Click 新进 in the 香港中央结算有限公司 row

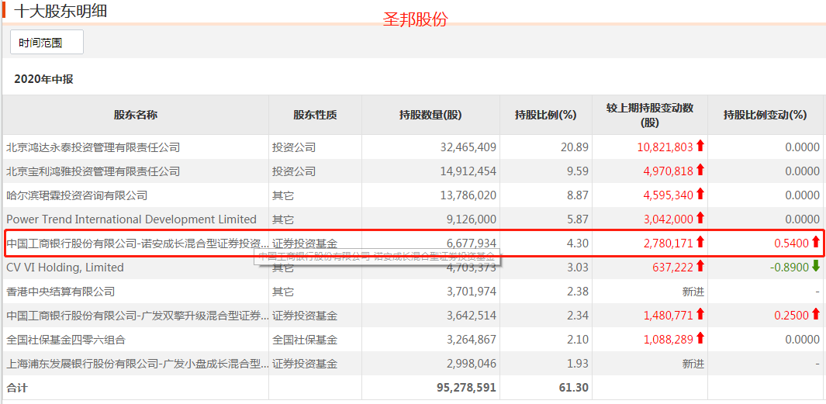pyautogui.click(x=693, y=292)
